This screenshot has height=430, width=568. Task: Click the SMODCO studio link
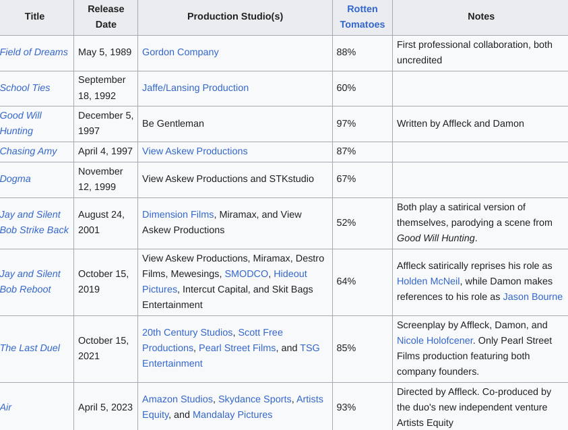click(x=247, y=274)
